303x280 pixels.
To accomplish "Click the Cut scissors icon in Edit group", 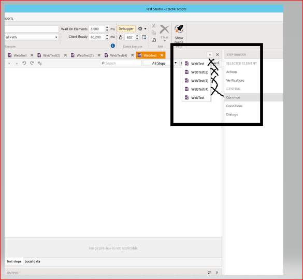I will pyautogui.click(x=154, y=26).
